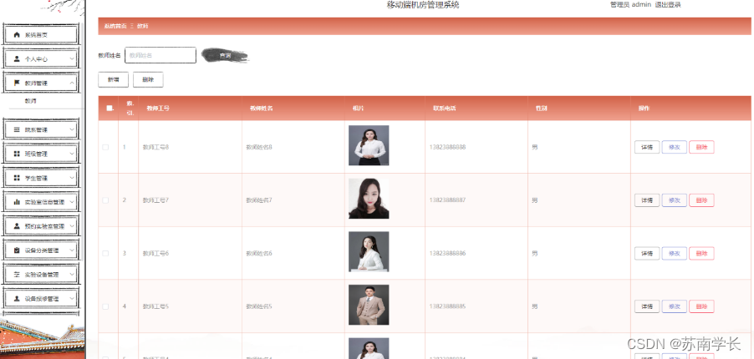Viewport: 754px width, 359px height.
Task: Click the photo thumbnail for 教师姓名8
Action: [x=369, y=145]
